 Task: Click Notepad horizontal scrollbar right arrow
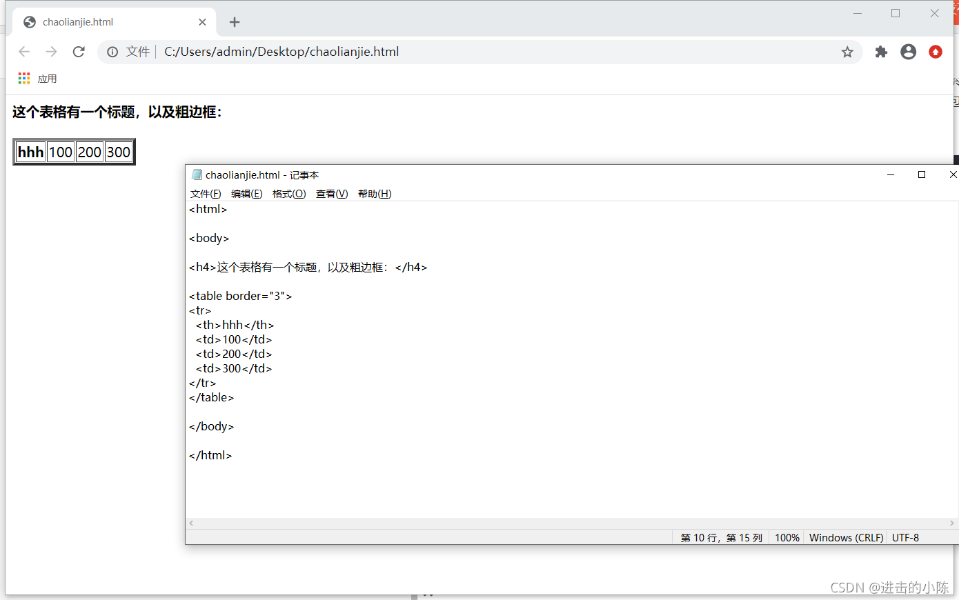pyautogui.click(x=952, y=523)
